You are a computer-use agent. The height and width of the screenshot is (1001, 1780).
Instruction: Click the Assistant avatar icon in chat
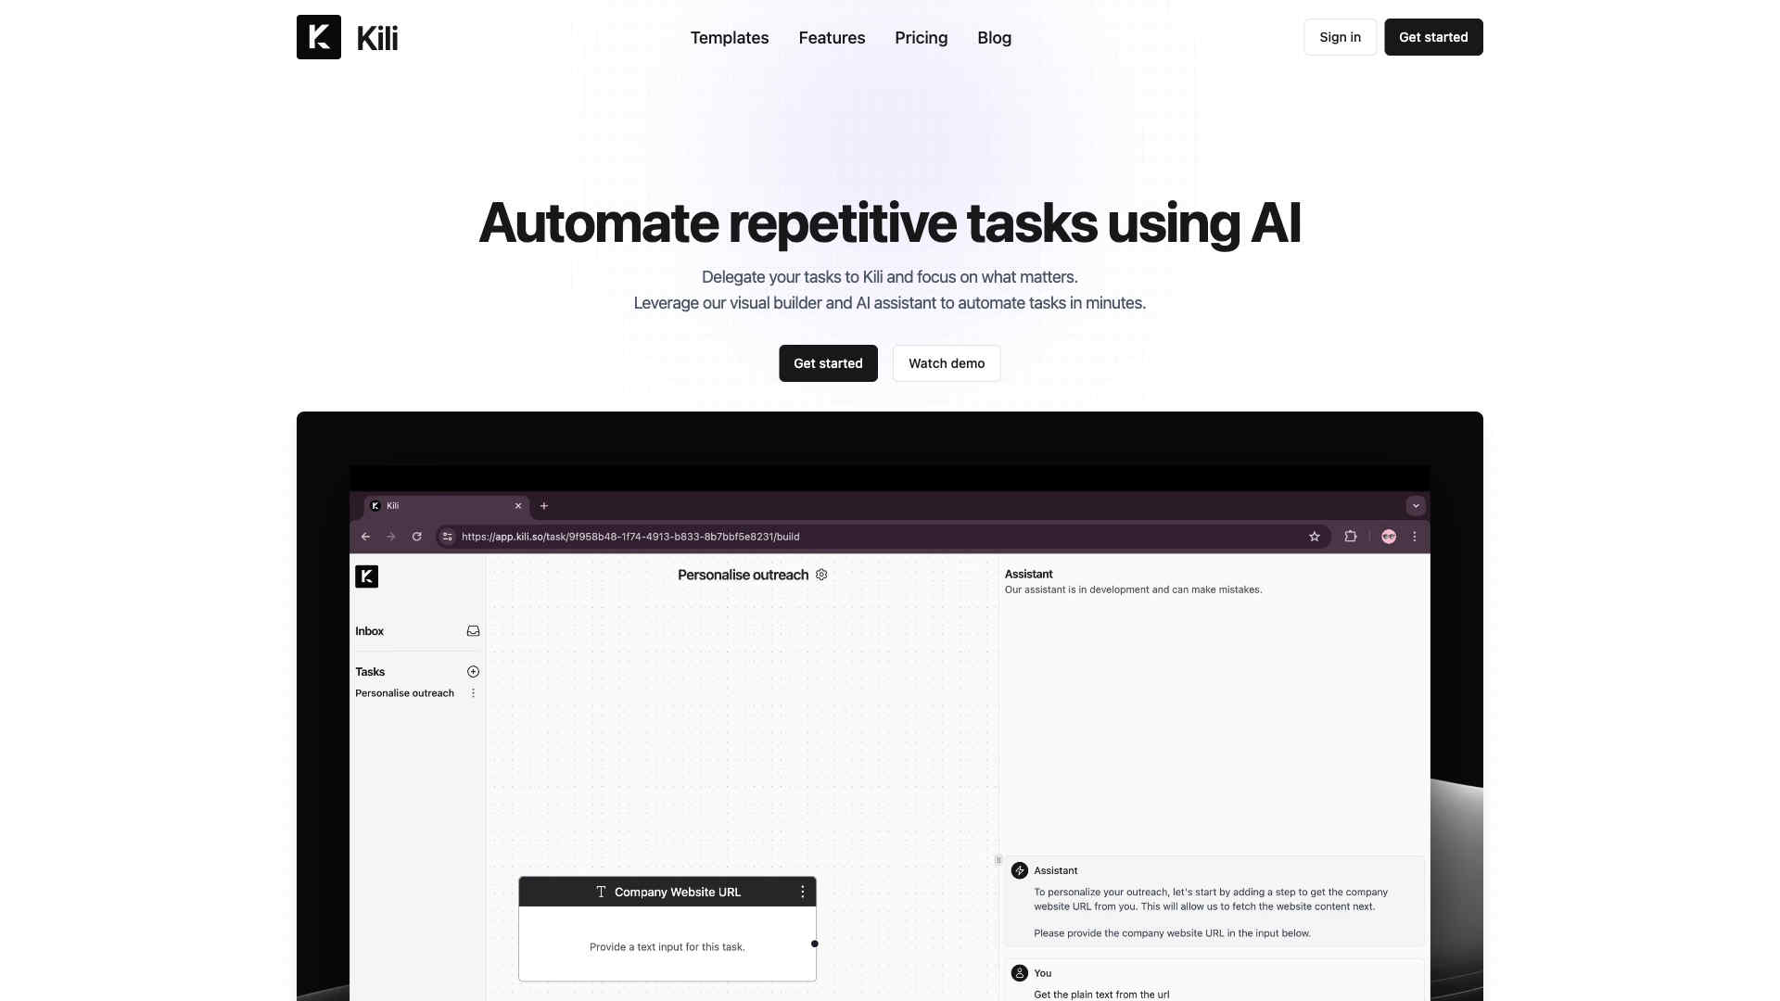point(1020,870)
